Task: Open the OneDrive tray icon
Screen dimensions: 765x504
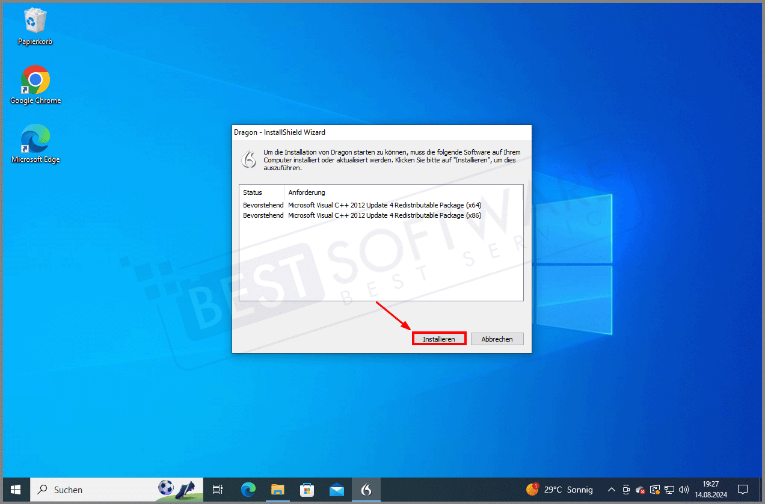Action: pyautogui.click(x=640, y=490)
